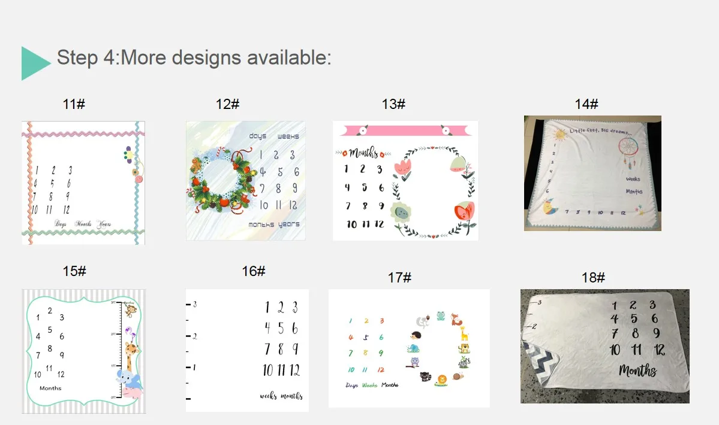Viewport: 719px width, 425px height.
Task: Click the 14# label
Action: [586, 104]
